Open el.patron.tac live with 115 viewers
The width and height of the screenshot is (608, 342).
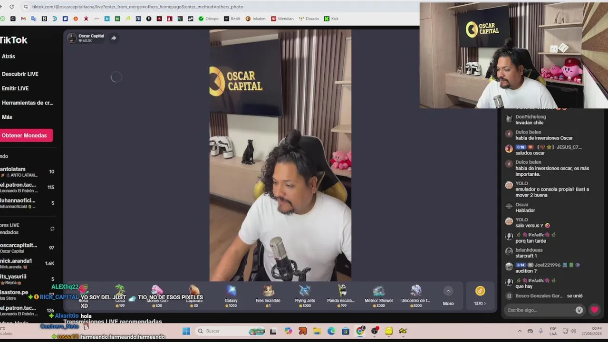27,187
